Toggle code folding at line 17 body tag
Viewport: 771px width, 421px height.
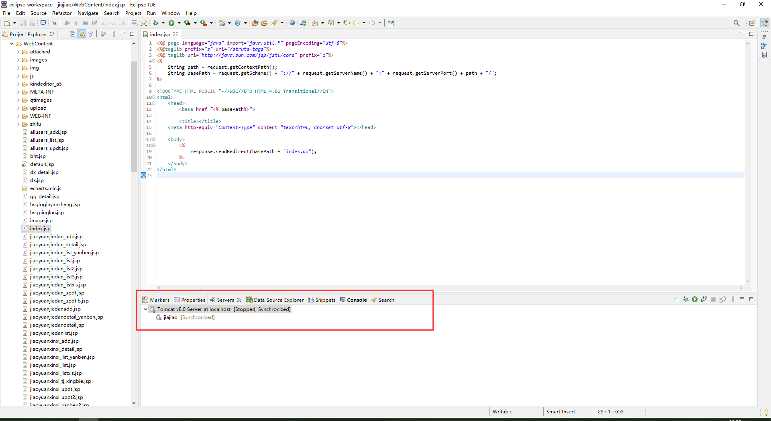point(154,139)
